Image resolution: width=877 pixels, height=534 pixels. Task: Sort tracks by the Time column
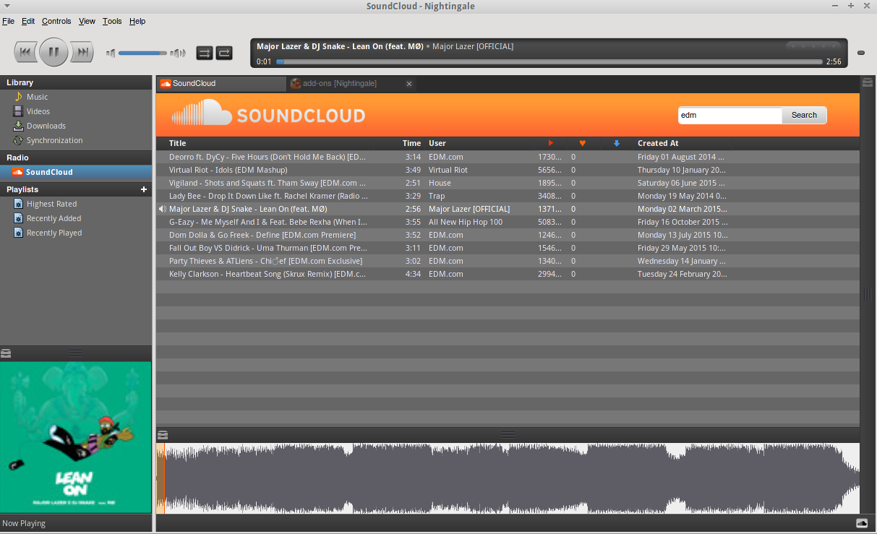click(411, 143)
